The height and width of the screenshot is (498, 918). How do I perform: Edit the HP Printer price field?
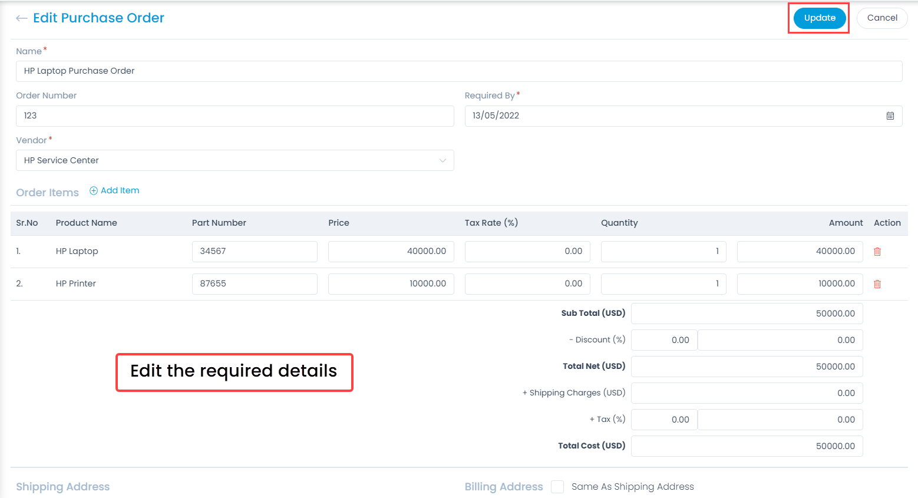(x=391, y=284)
